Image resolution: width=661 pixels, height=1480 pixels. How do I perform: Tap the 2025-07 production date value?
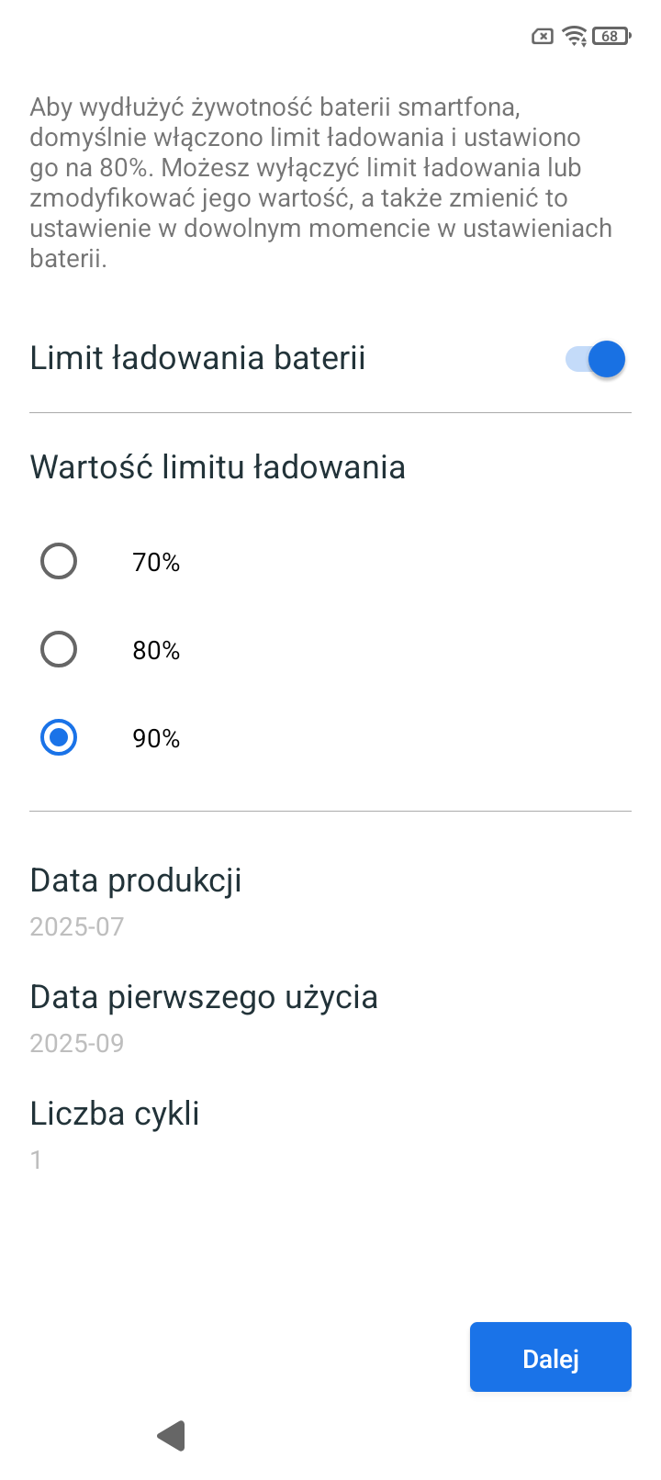tap(77, 926)
